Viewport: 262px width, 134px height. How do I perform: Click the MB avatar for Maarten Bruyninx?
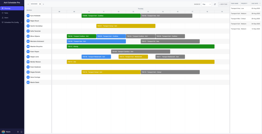[28, 46]
